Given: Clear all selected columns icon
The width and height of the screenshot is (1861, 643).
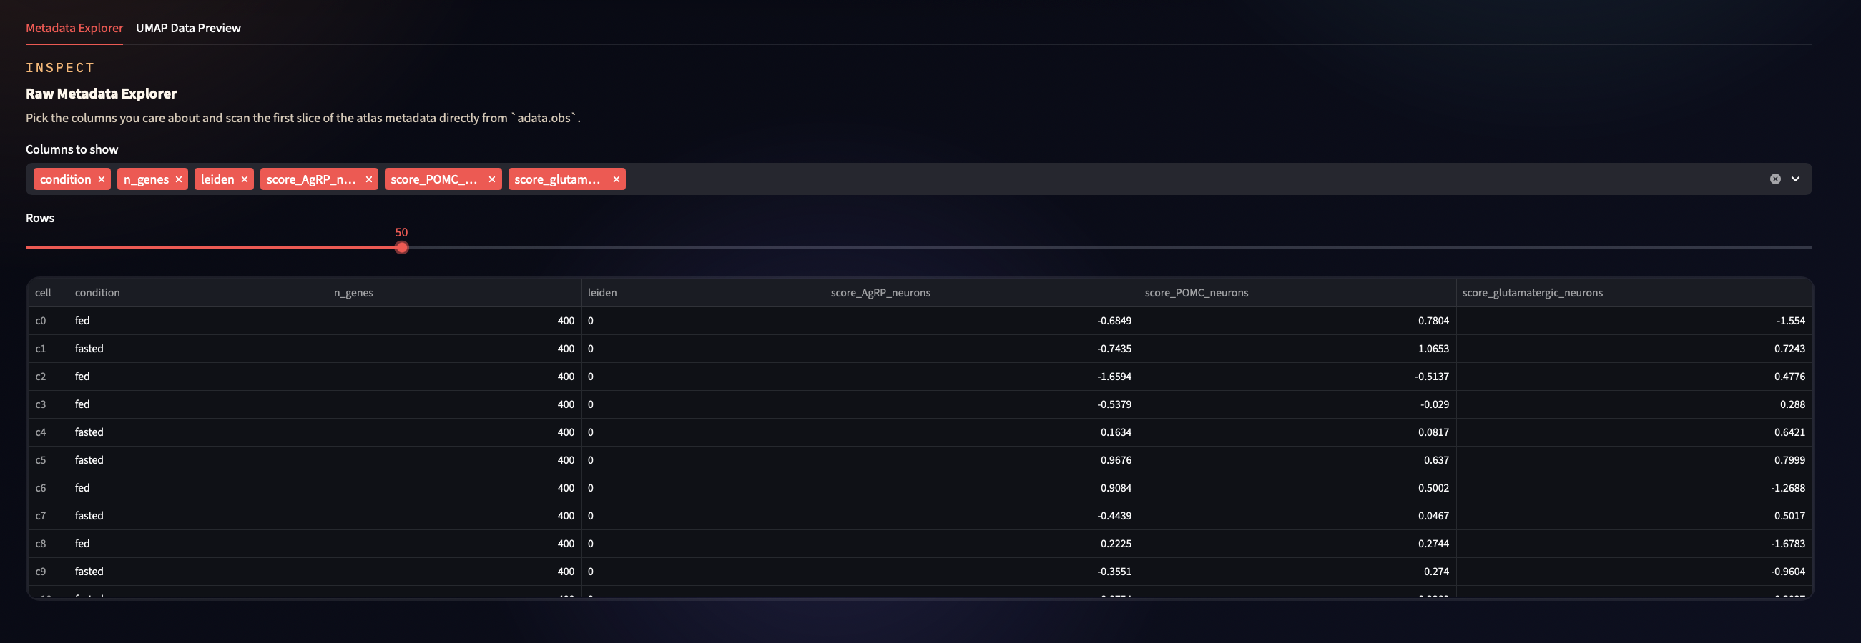Looking at the screenshot, I should (1775, 179).
